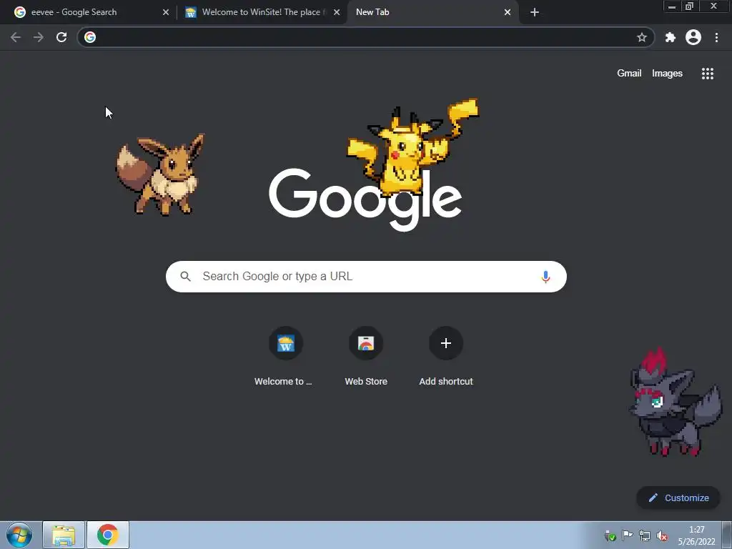Open the Extensions puzzle icon
732x549 pixels.
671,37
